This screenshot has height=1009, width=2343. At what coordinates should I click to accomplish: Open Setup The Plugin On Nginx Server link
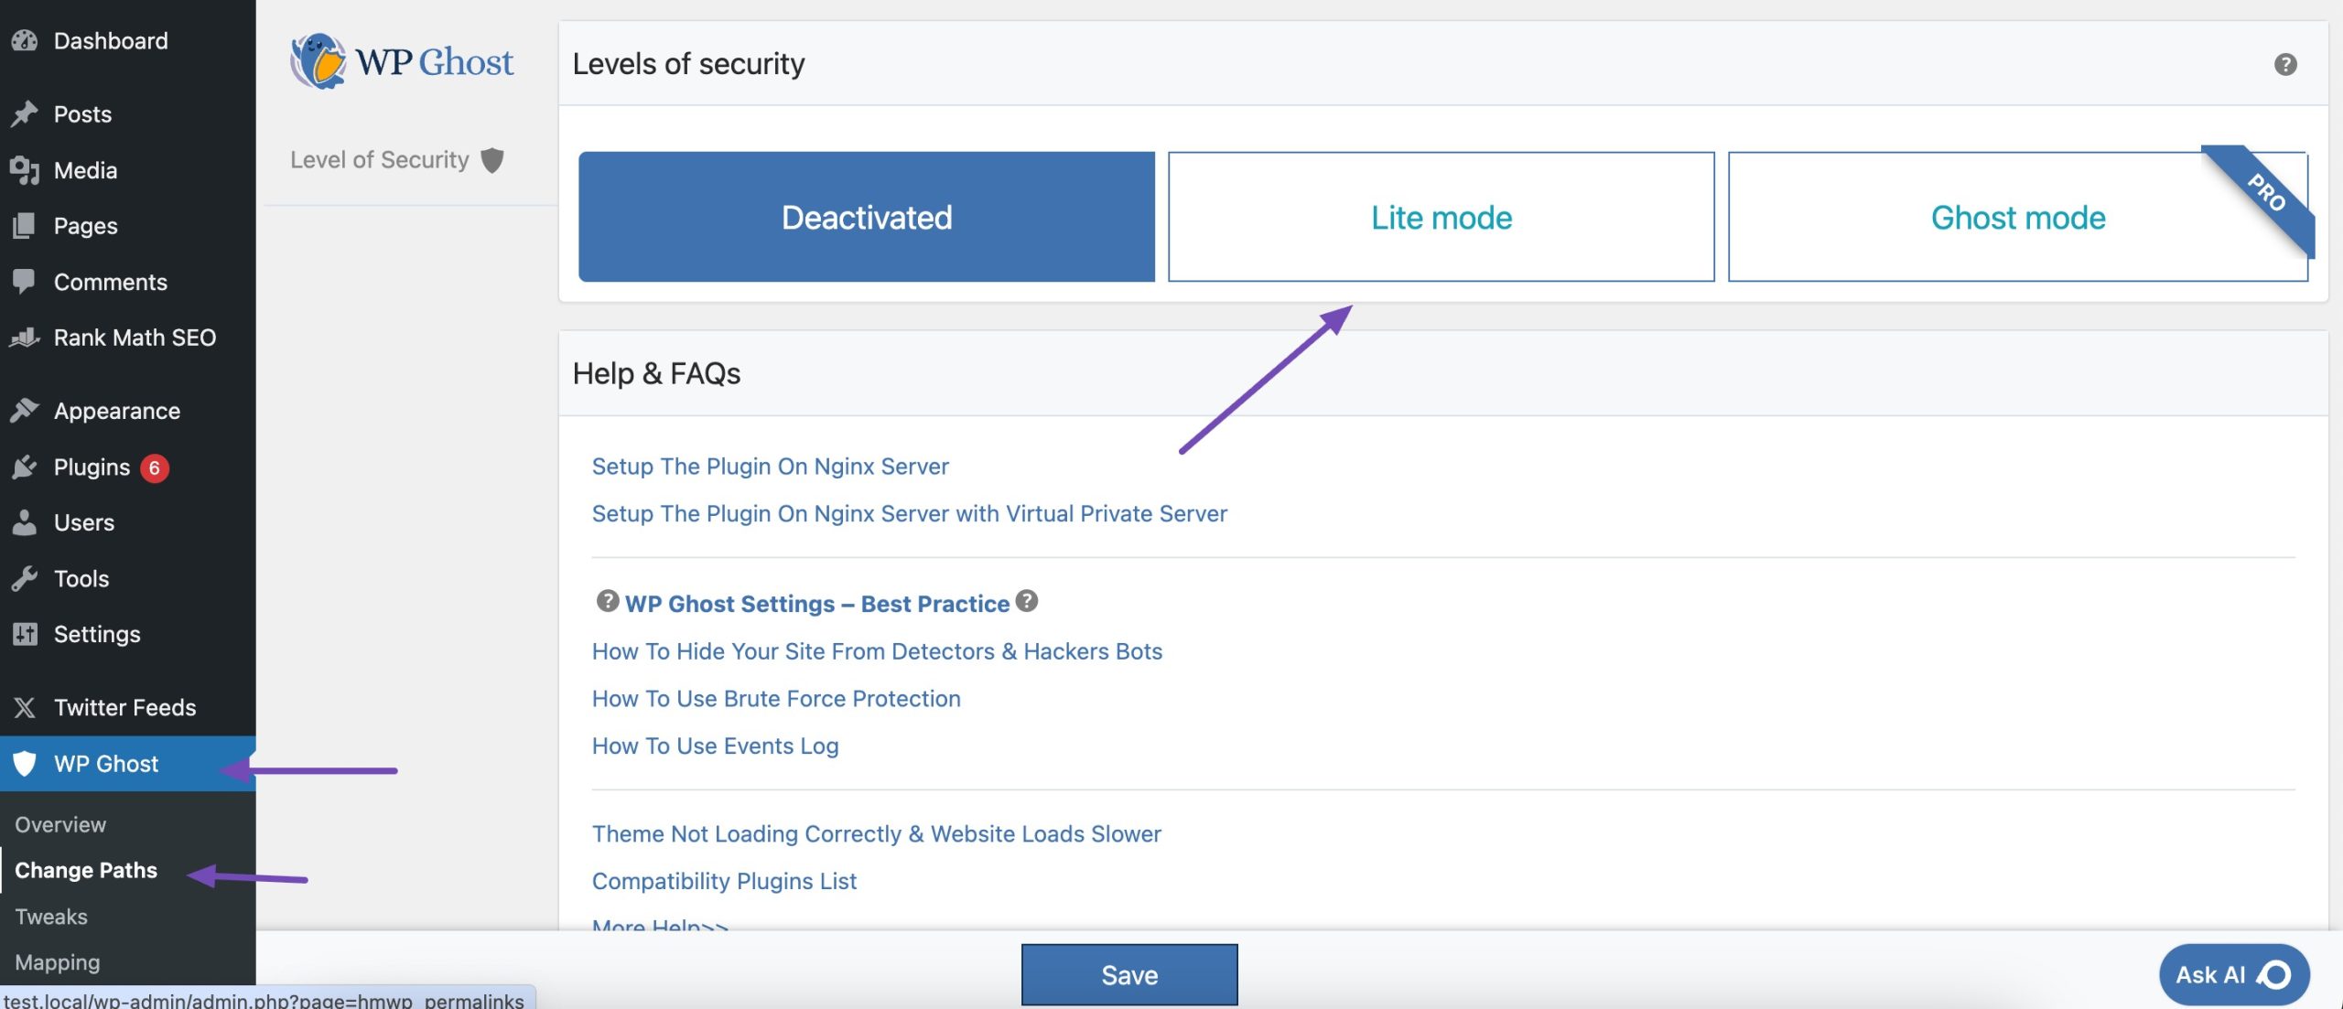(x=770, y=466)
